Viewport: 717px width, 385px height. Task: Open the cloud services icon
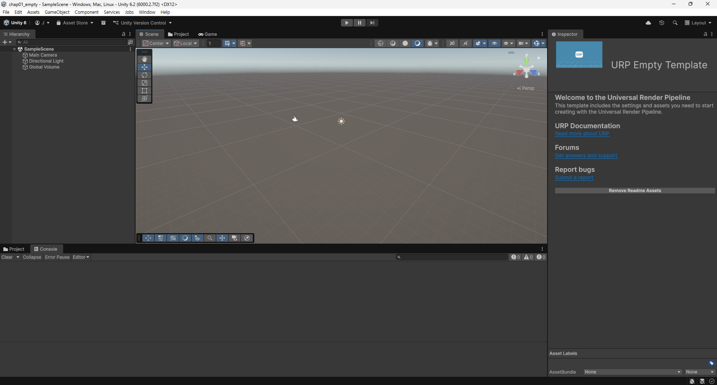coord(648,23)
